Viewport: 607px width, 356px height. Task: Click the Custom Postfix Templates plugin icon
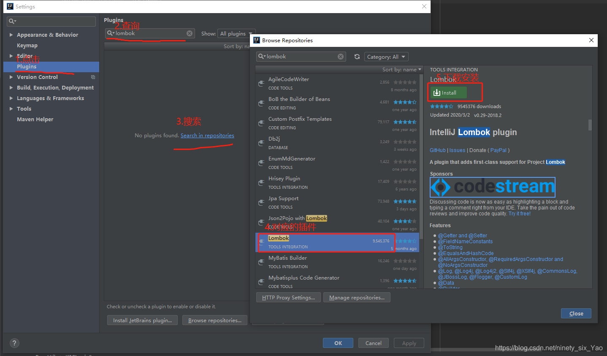coord(262,123)
